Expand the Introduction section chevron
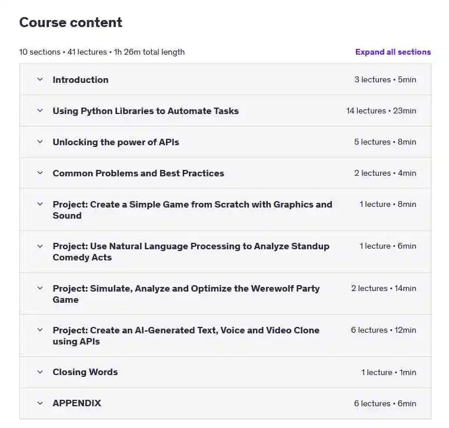Viewport: 449px width, 428px height. (40, 79)
